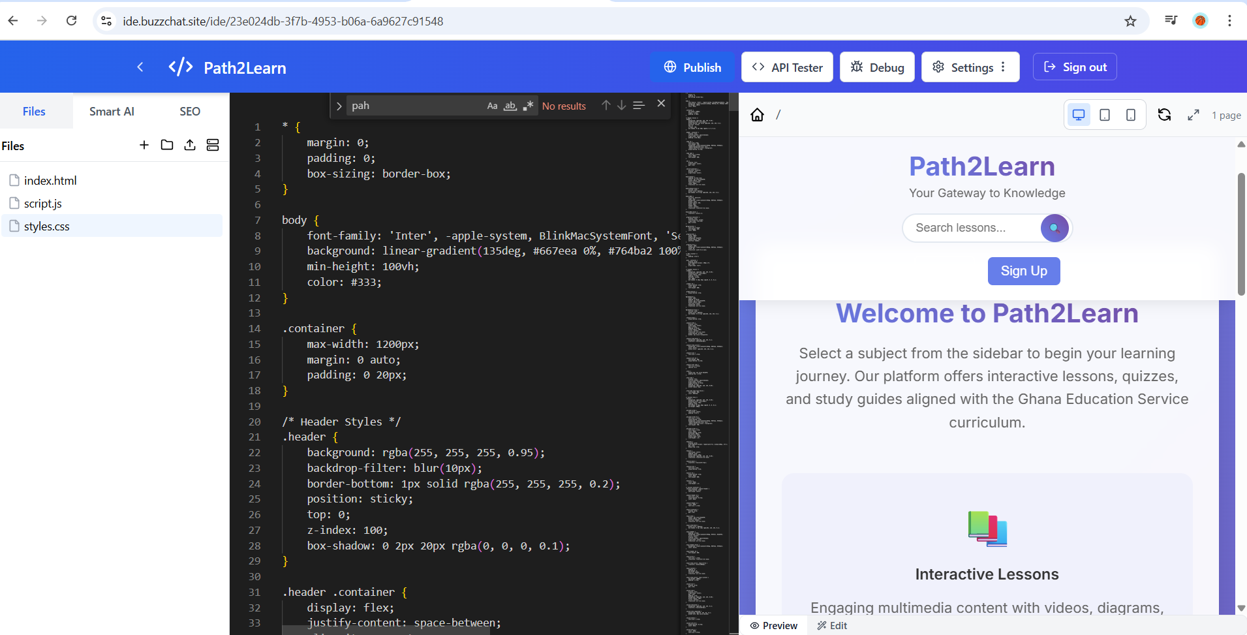
Task: Expand preview to fullscreen
Action: 1193,115
